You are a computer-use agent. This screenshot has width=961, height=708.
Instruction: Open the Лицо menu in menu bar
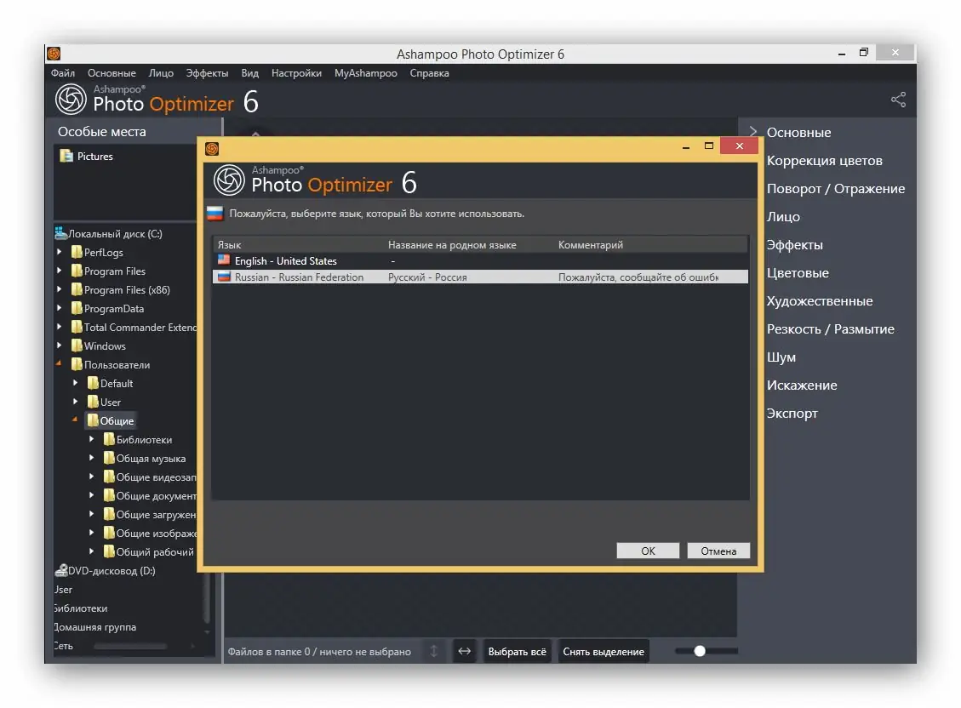click(161, 73)
